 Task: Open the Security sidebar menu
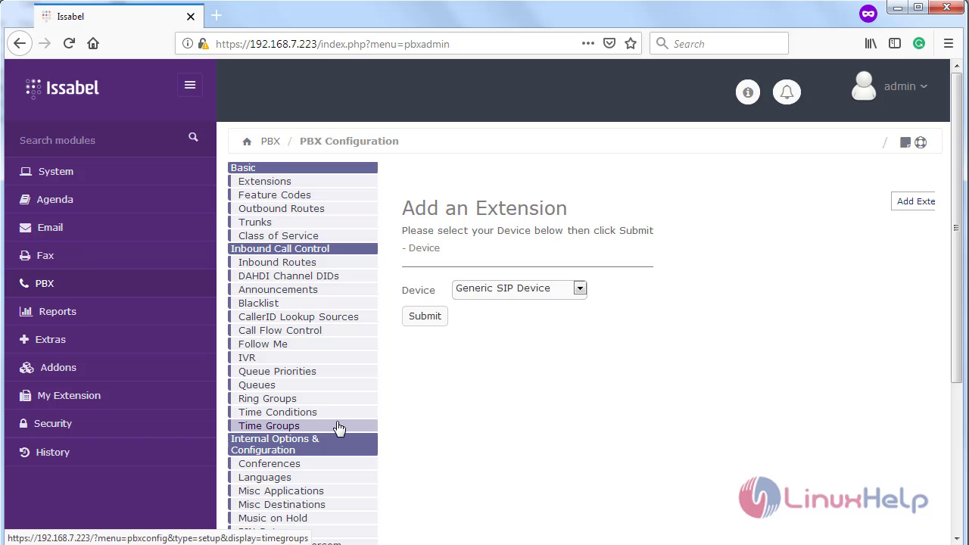click(111, 423)
